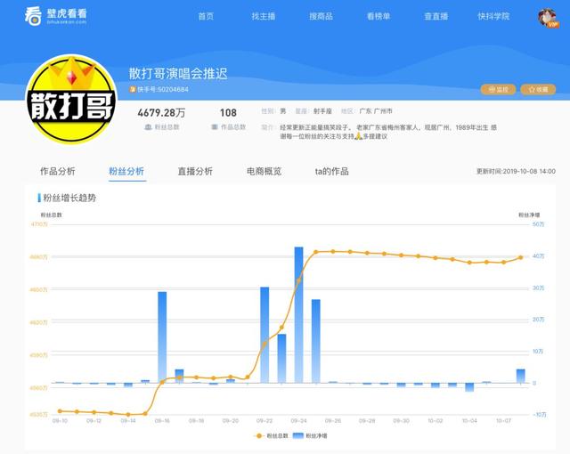
Task: Click the 108 works count
Action: click(x=228, y=113)
